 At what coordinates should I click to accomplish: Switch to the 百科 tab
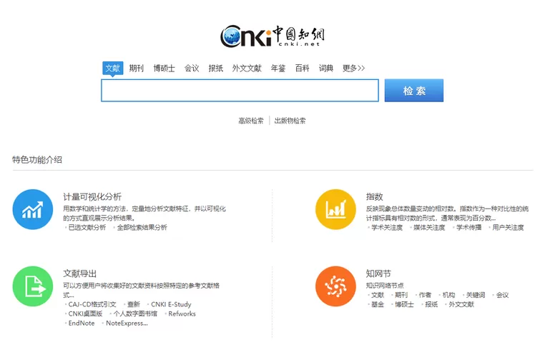pyautogui.click(x=302, y=69)
